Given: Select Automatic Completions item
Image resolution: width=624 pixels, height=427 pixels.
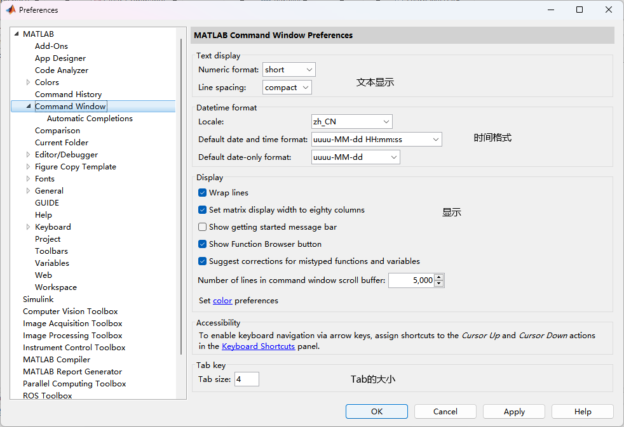Looking at the screenshot, I should (x=90, y=119).
